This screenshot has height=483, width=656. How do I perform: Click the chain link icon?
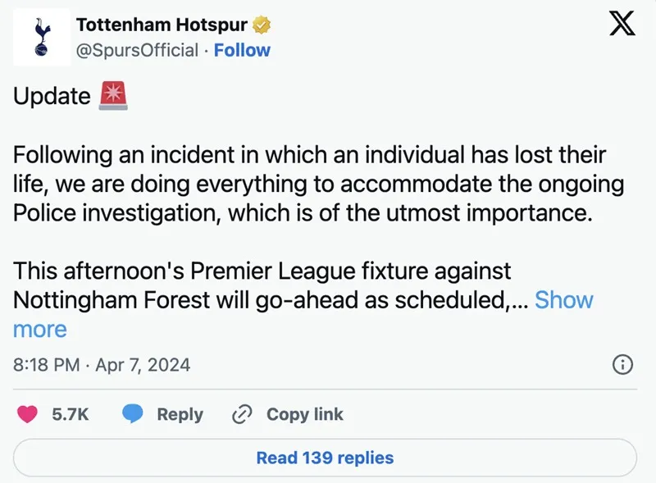tap(242, 414)
